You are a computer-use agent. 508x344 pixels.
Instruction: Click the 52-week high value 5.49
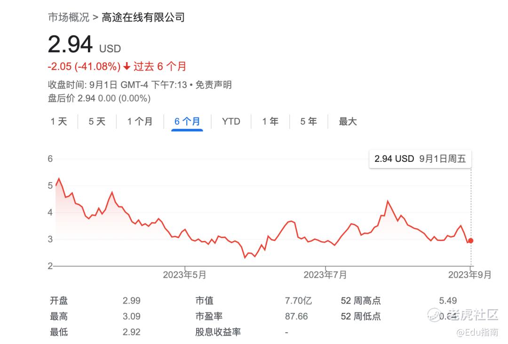point(448,301)
